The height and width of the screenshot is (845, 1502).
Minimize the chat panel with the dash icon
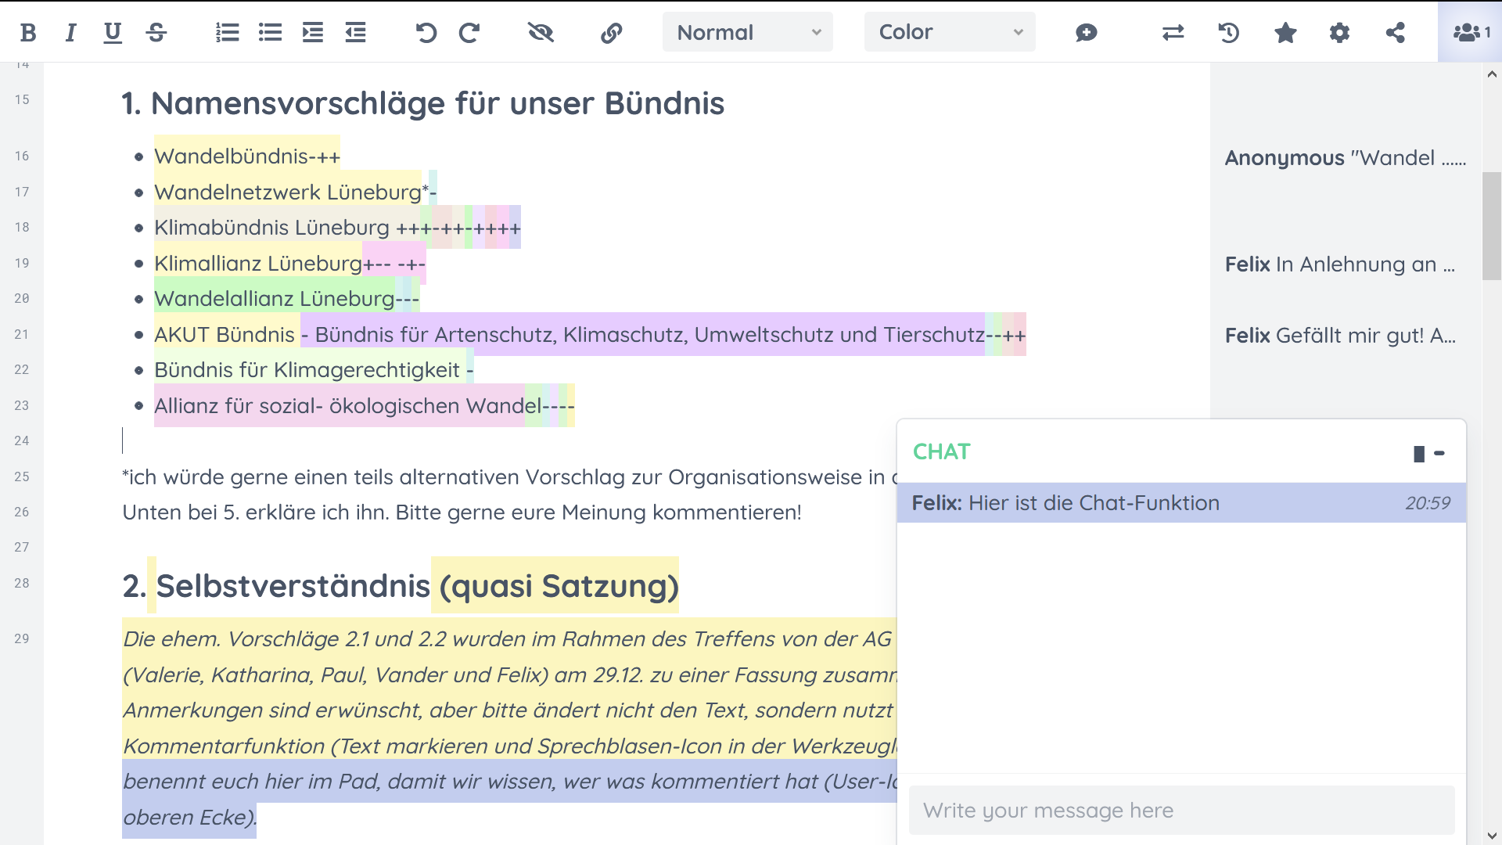point(1439,453)
